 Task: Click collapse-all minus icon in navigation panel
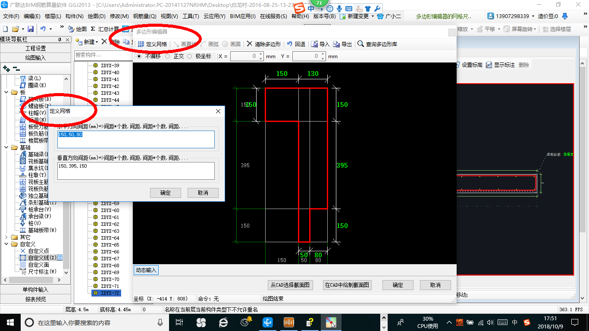click(16, 69)
